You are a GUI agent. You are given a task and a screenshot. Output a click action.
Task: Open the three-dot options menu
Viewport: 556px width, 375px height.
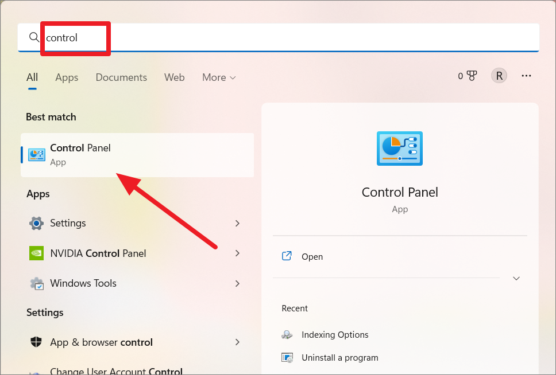[x=526, y=76]
